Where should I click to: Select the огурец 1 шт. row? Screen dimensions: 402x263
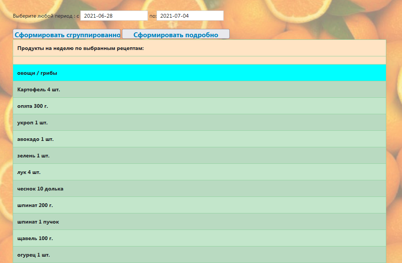tap(199, 254)
